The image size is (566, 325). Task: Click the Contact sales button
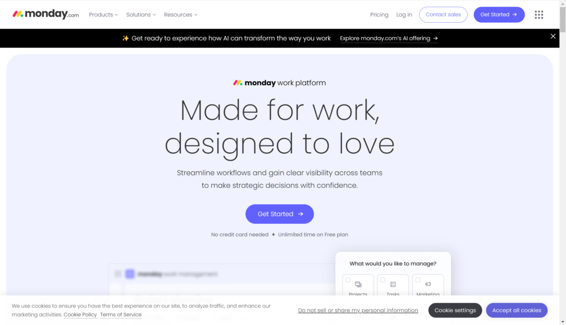(443, 15)
